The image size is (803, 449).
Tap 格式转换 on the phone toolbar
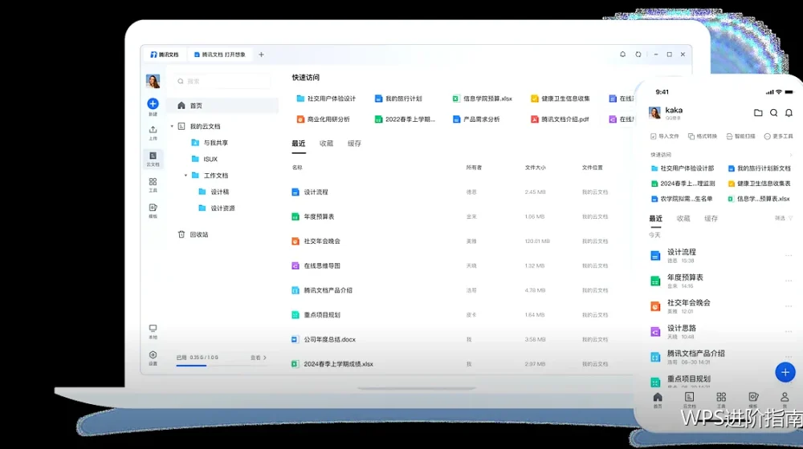tap(703, 136)
